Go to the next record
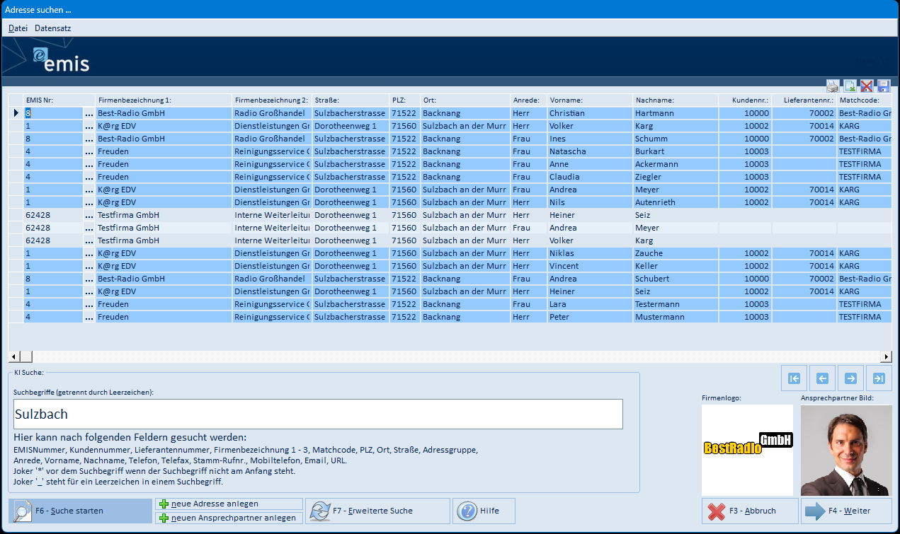 [x=850, y=378]
